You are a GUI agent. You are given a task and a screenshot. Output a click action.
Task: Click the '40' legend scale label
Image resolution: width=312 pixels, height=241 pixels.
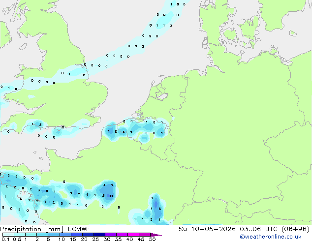point(129,239)
